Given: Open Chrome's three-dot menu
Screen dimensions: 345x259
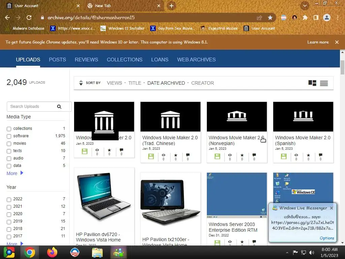Looking at the screenshot, I should pyautogui.click(x=338, y=18).
